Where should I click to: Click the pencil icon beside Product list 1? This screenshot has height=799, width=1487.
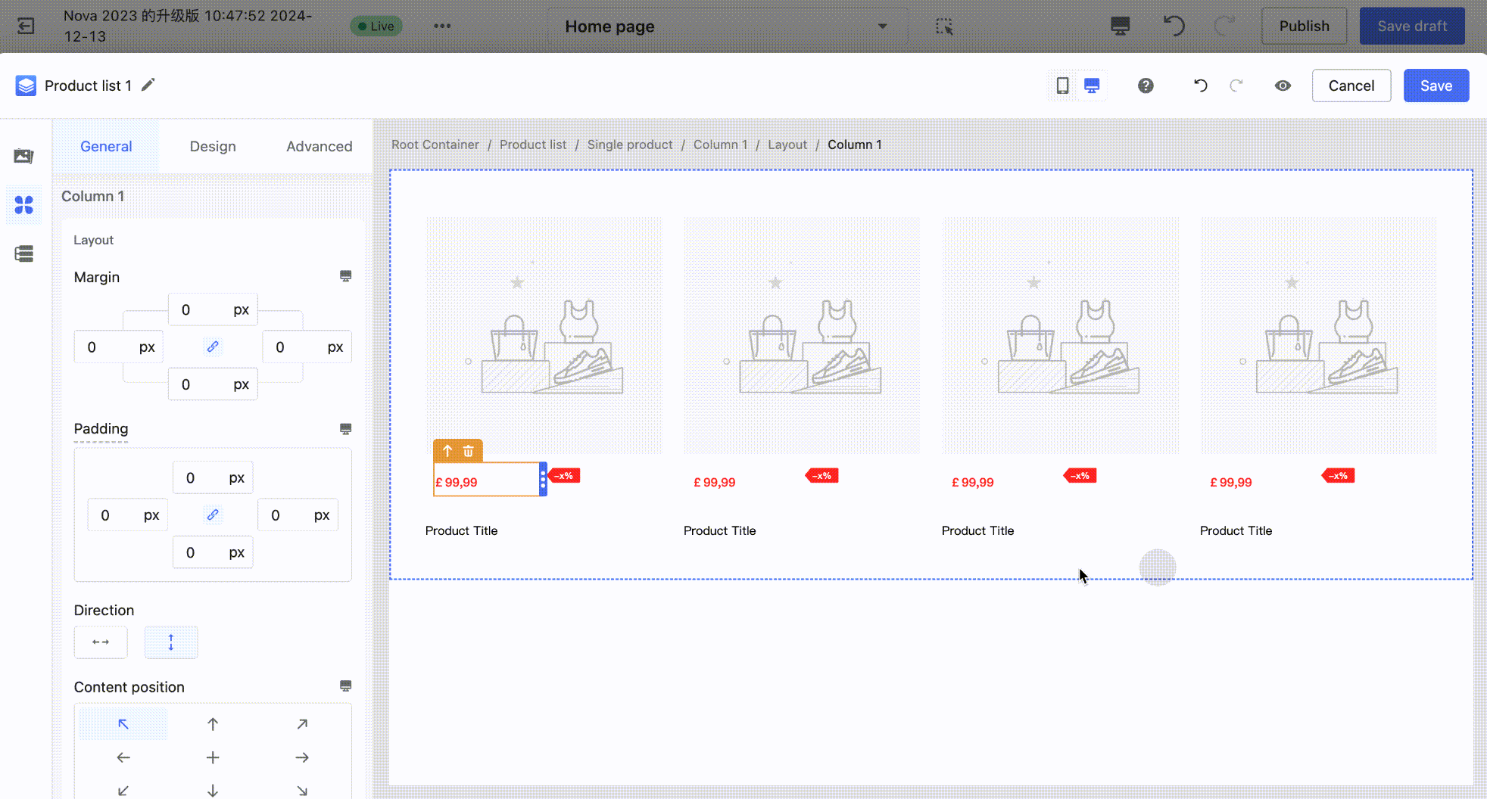[x=148, y=85]
